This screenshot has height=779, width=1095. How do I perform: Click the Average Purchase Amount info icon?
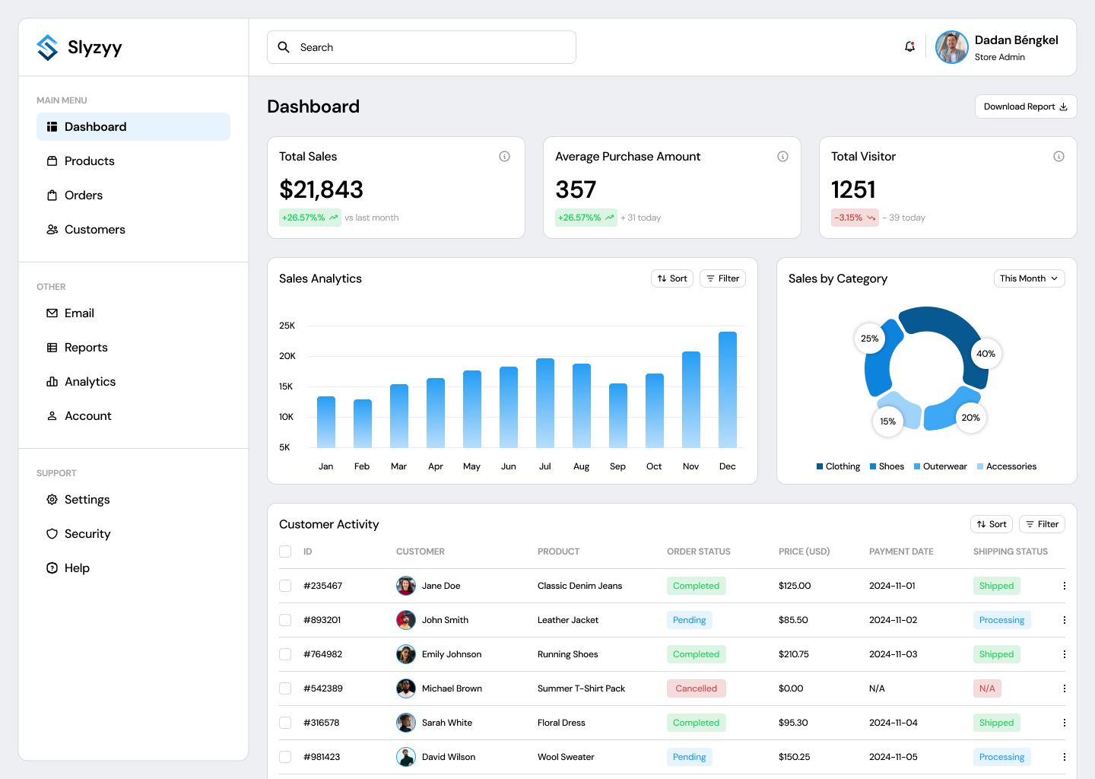(x=782, y=157)
